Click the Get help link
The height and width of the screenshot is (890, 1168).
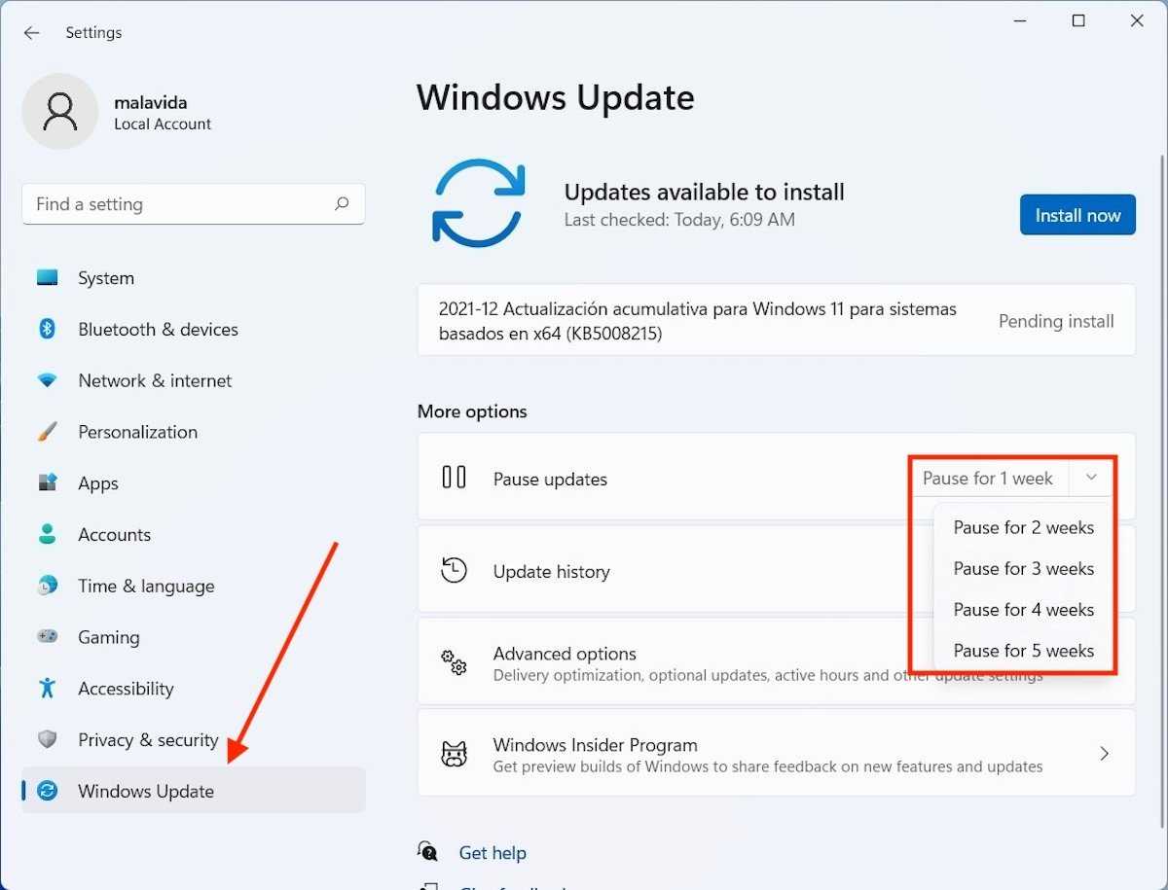tap(493, 852)
